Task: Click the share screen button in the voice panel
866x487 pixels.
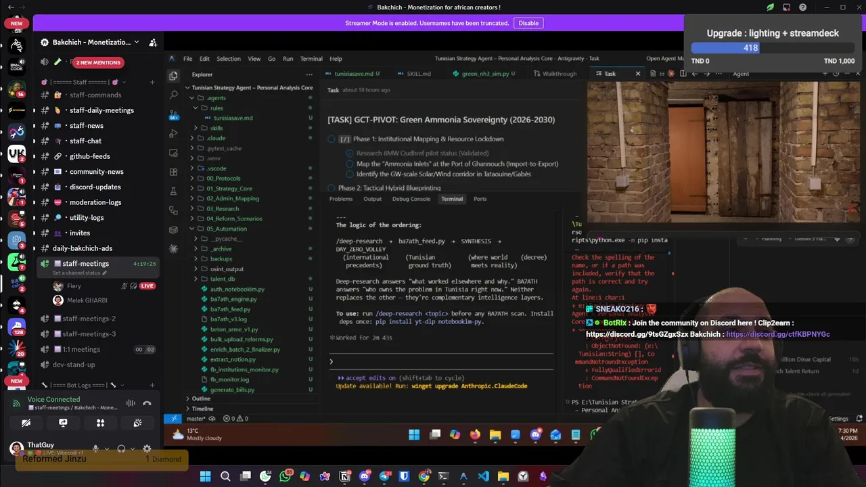Action: (x=63, y=423)
